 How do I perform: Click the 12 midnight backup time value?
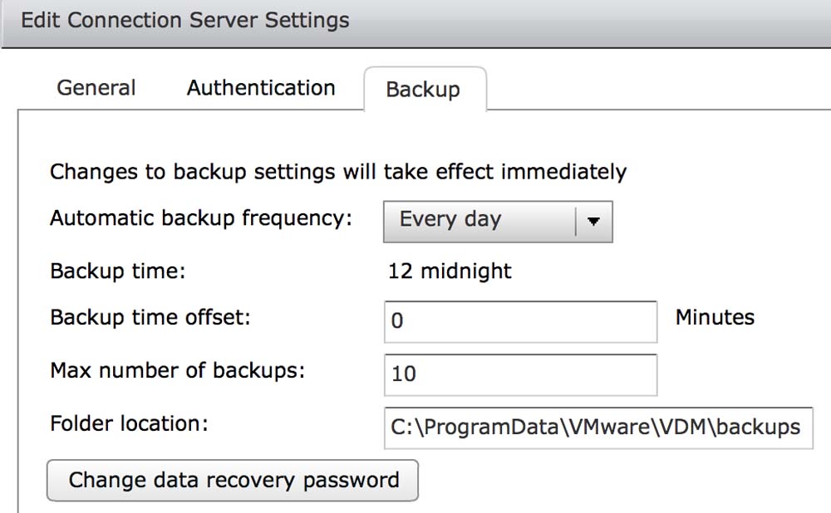coord(450,271)
